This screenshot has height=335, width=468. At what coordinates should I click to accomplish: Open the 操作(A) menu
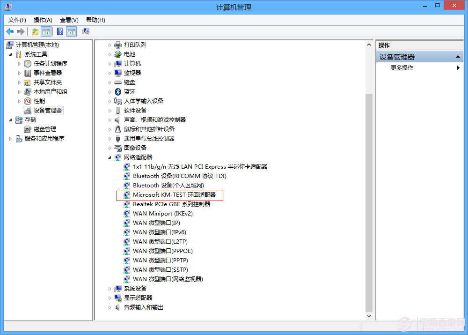pos(43,20)
